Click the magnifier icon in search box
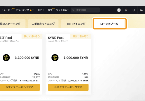Screen dimensions: 145x101 (x=74, y=10)
